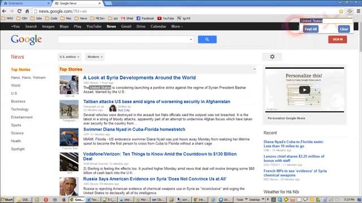
Task: Bookmark this page with the star icon
Action: (341, 11)
